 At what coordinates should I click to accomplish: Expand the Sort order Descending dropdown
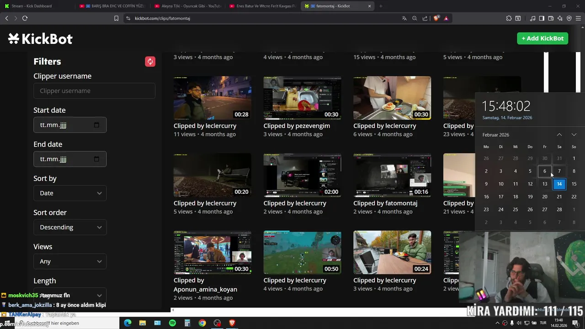[x=70, y=227]
